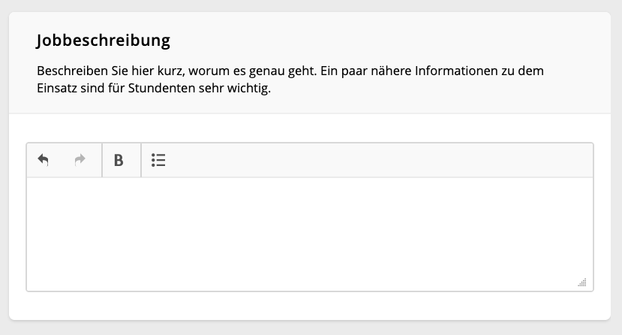Click the text "Beschreiben Sie hier kurz"
Screen dimensions: 622x335
coord(111,71)
